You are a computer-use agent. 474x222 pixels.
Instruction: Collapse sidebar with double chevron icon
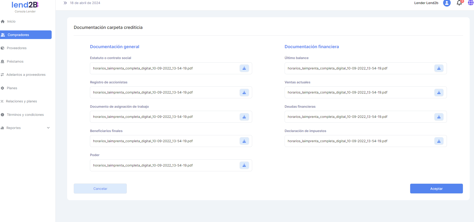click(65, 3)
